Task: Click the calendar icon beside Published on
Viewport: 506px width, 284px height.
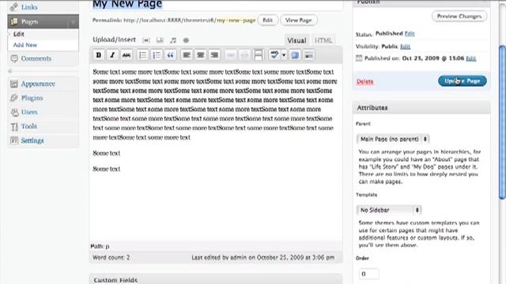Action: [x=359, y=58]
